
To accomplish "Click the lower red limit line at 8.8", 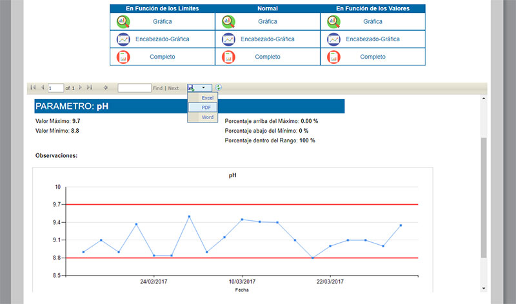I will 242,258.
